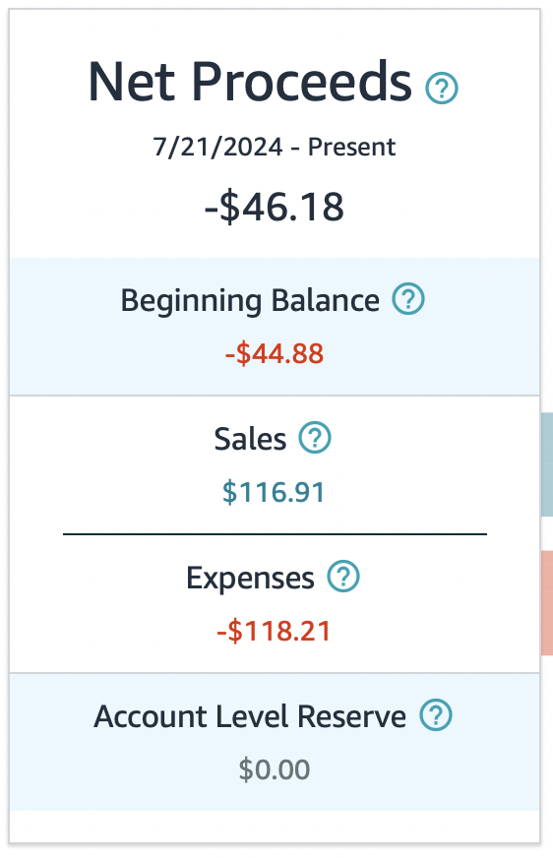553x858 pixels.
Task: Click the Account Level Reserve help icon
Action: [x=436, y=715]
